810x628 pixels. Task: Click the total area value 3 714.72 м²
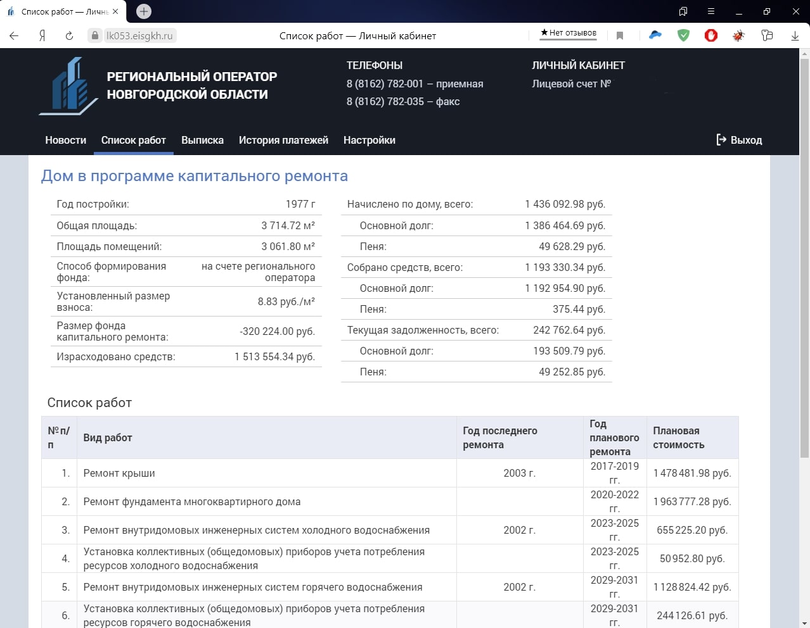pyautogui.click(x=288, y=225)
